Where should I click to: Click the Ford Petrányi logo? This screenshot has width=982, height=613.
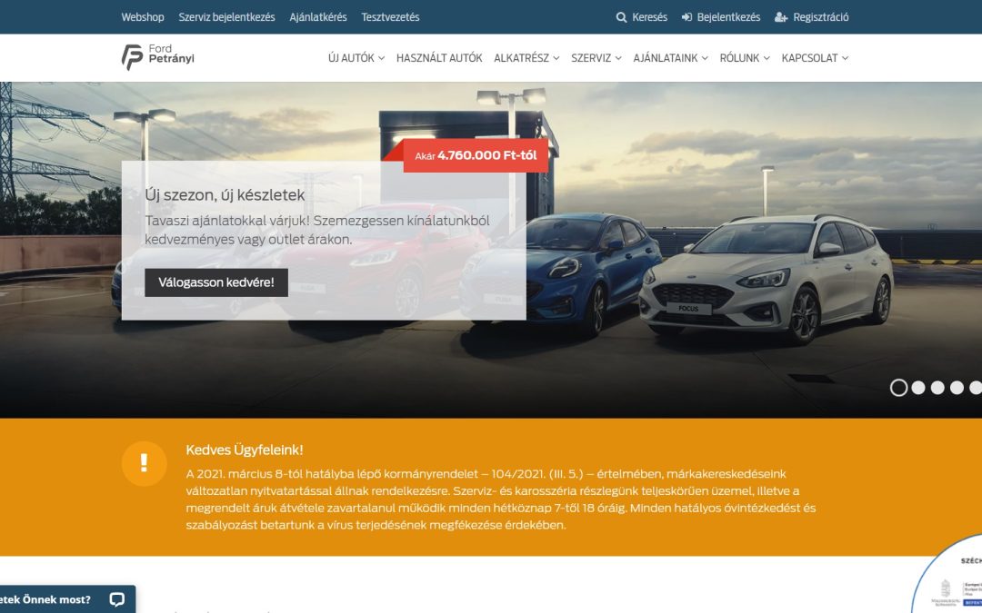(158, 57)
